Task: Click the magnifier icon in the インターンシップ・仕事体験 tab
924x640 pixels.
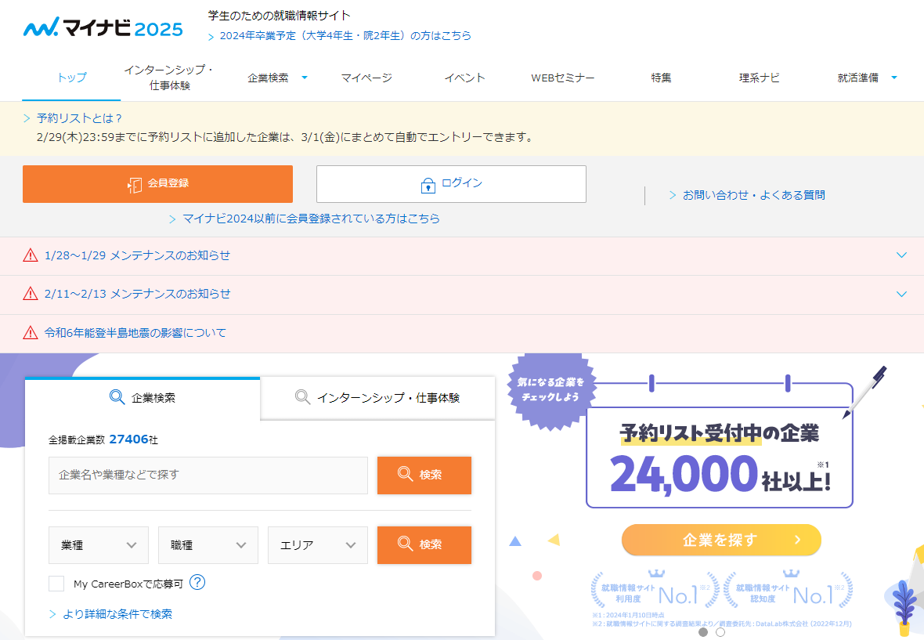Action: (302, 397)
